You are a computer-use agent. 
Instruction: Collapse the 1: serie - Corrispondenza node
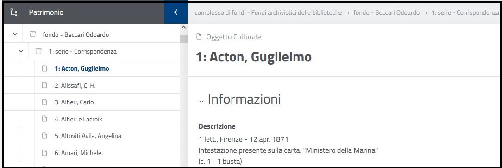pyautogui.click(x=21, y=51)
